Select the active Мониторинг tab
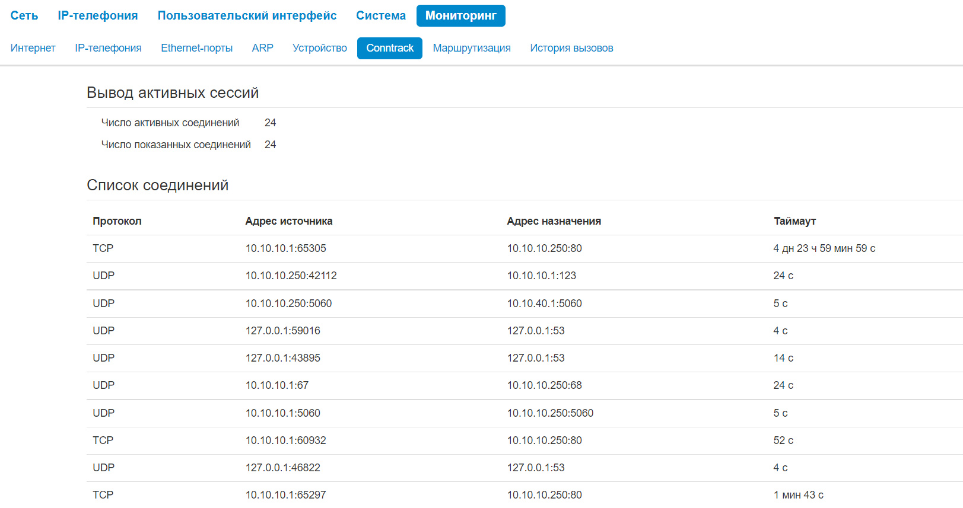Screen dimensions: 963x508 point(461,15)
